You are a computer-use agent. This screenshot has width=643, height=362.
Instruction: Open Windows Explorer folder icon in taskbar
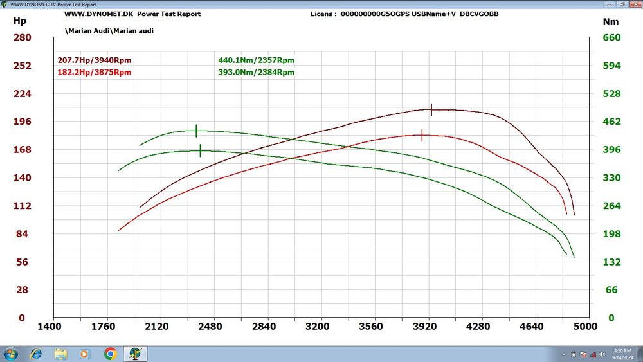point(60,354)
